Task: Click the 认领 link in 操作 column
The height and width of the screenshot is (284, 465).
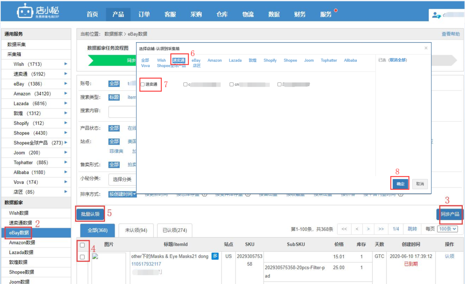Action: click(449, 256)
